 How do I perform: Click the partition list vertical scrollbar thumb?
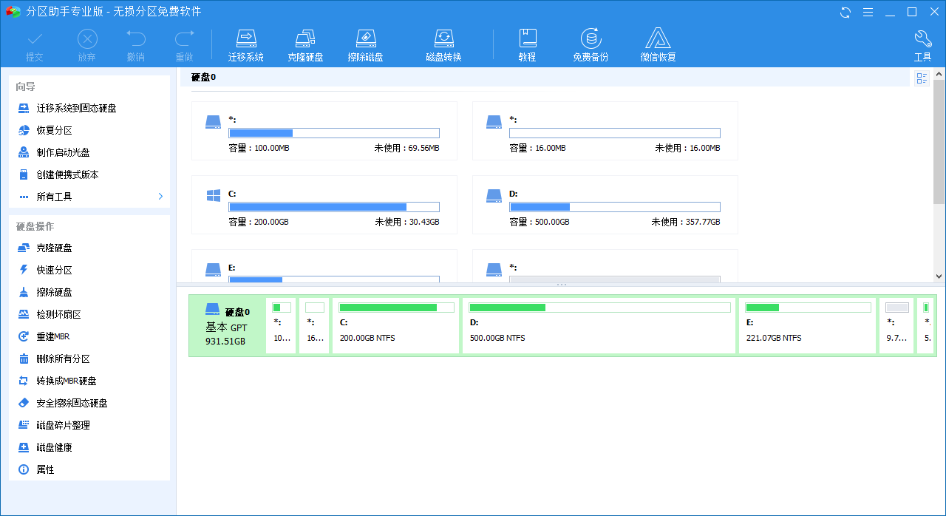click(939, 141)
